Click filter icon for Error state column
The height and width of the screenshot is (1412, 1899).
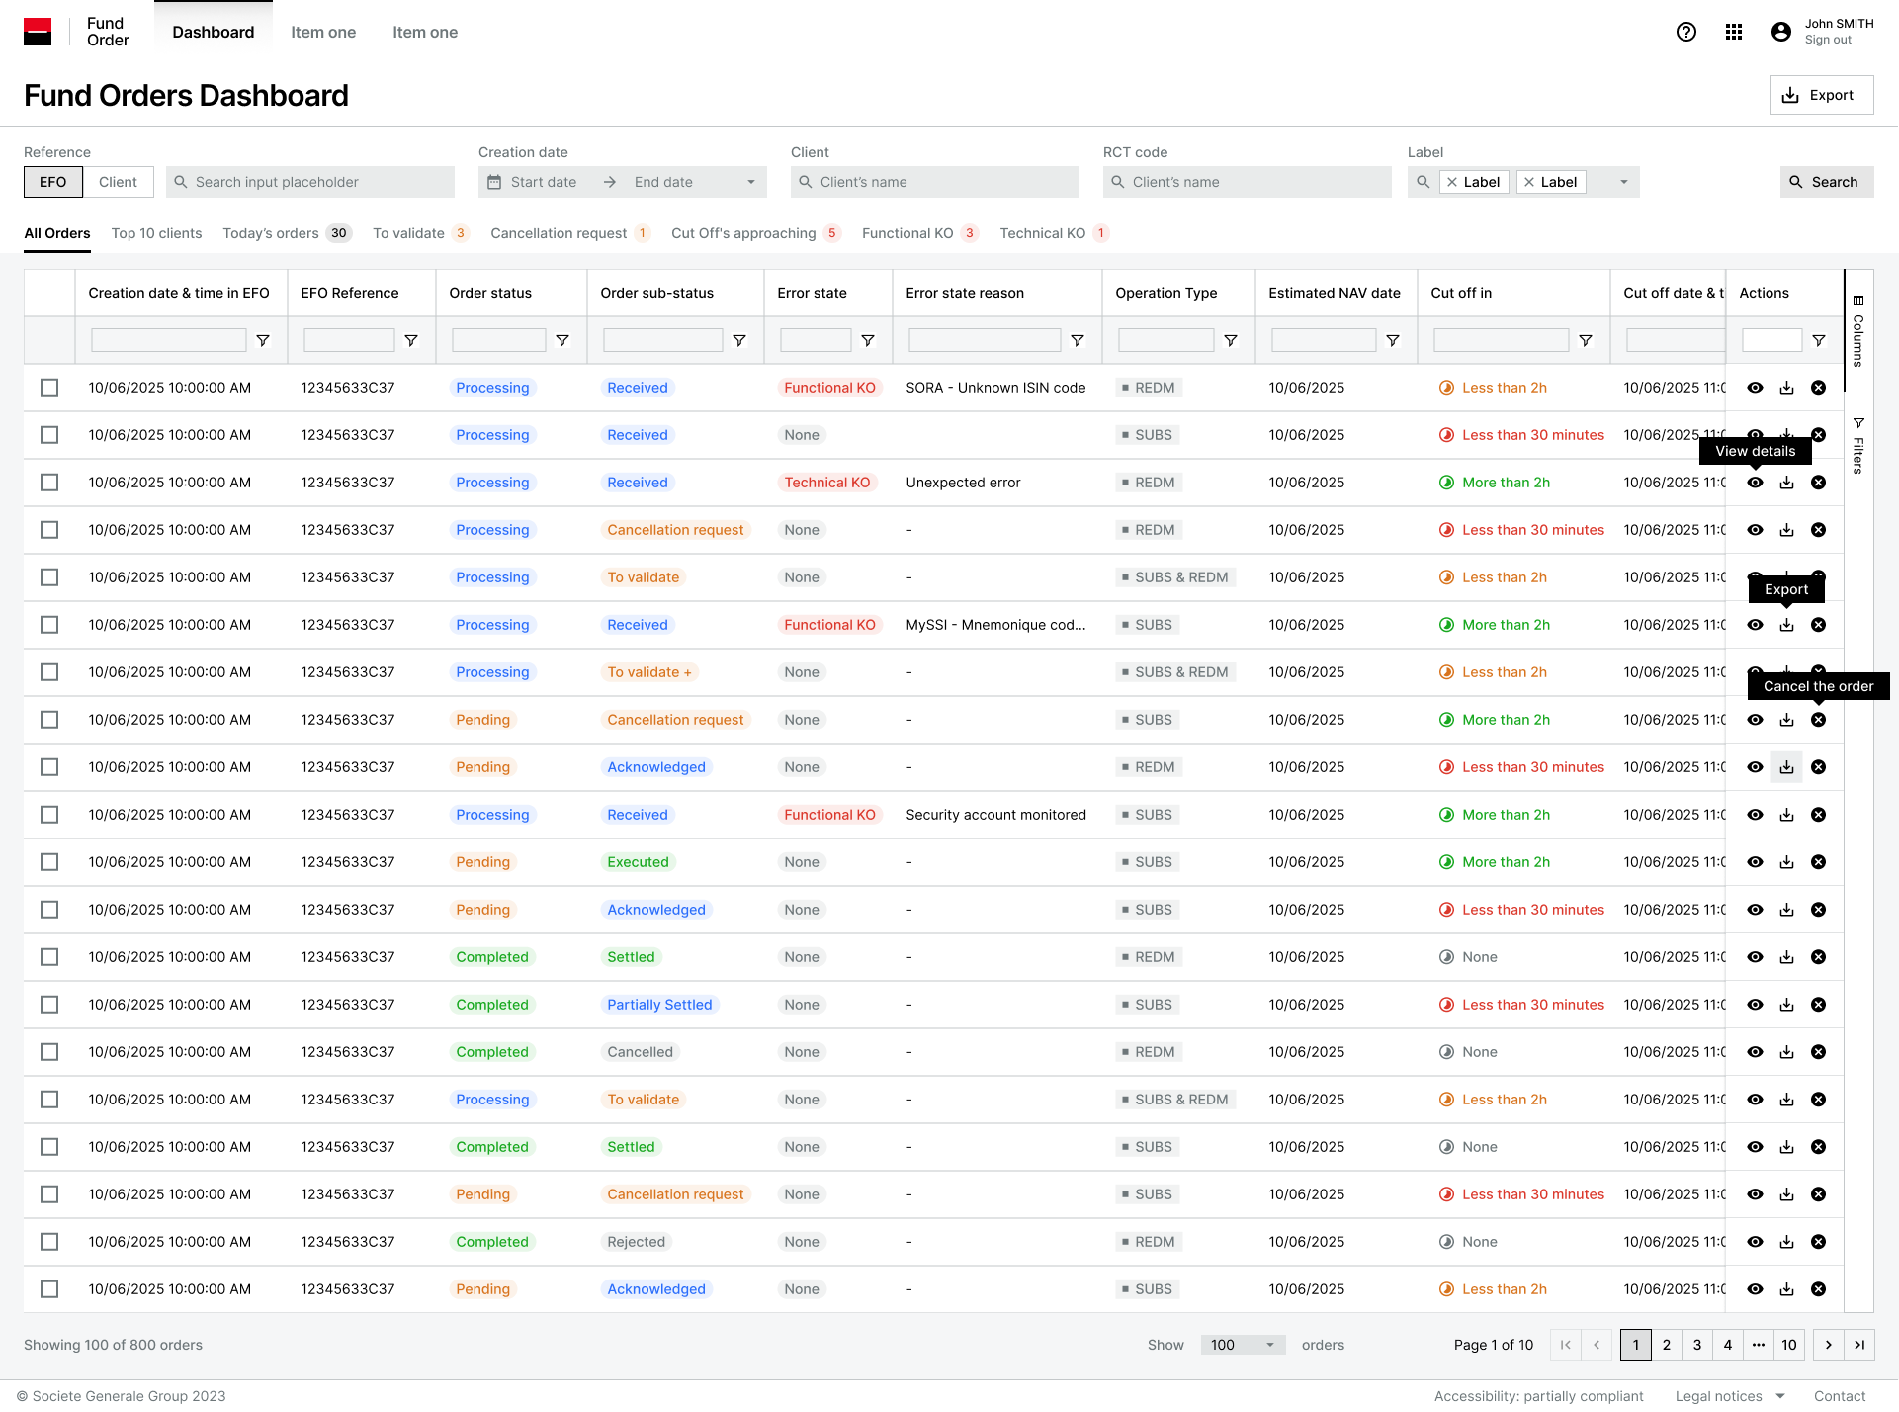click(x=868, y=340)
